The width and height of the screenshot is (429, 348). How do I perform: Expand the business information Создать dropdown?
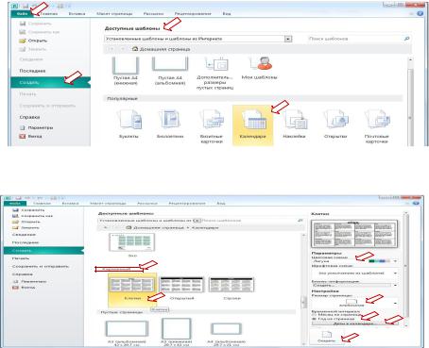pos(395,285)
